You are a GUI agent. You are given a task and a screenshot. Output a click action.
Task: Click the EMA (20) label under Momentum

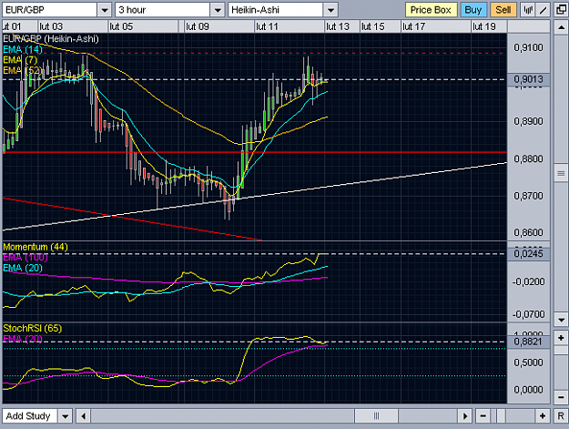[23, 268]
